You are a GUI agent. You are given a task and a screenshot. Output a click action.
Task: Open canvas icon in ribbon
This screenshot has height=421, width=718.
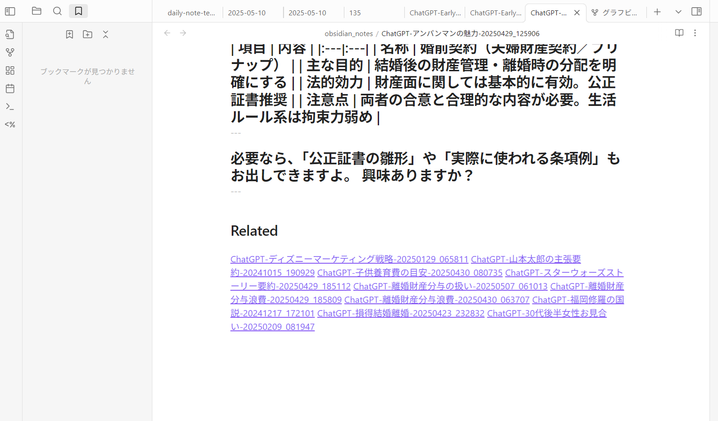[10, 70]
